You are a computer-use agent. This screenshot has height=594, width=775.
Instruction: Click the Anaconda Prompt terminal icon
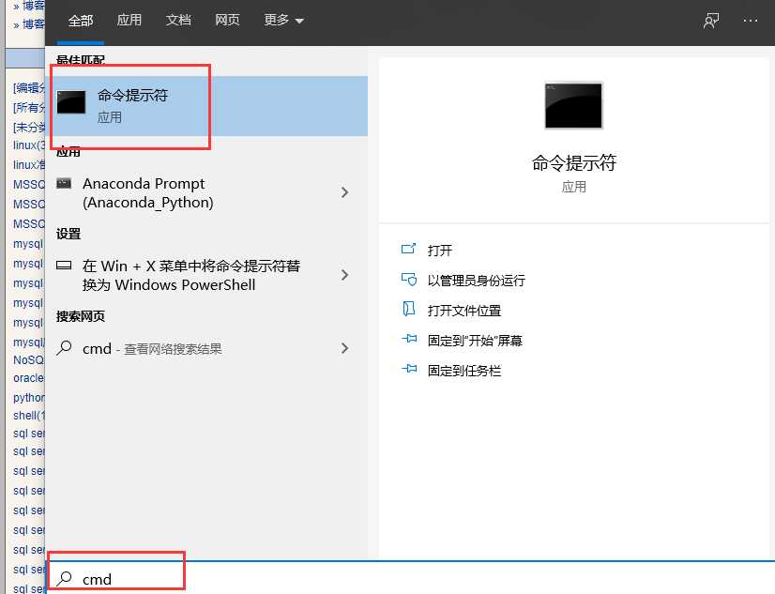tap(64, 183)
